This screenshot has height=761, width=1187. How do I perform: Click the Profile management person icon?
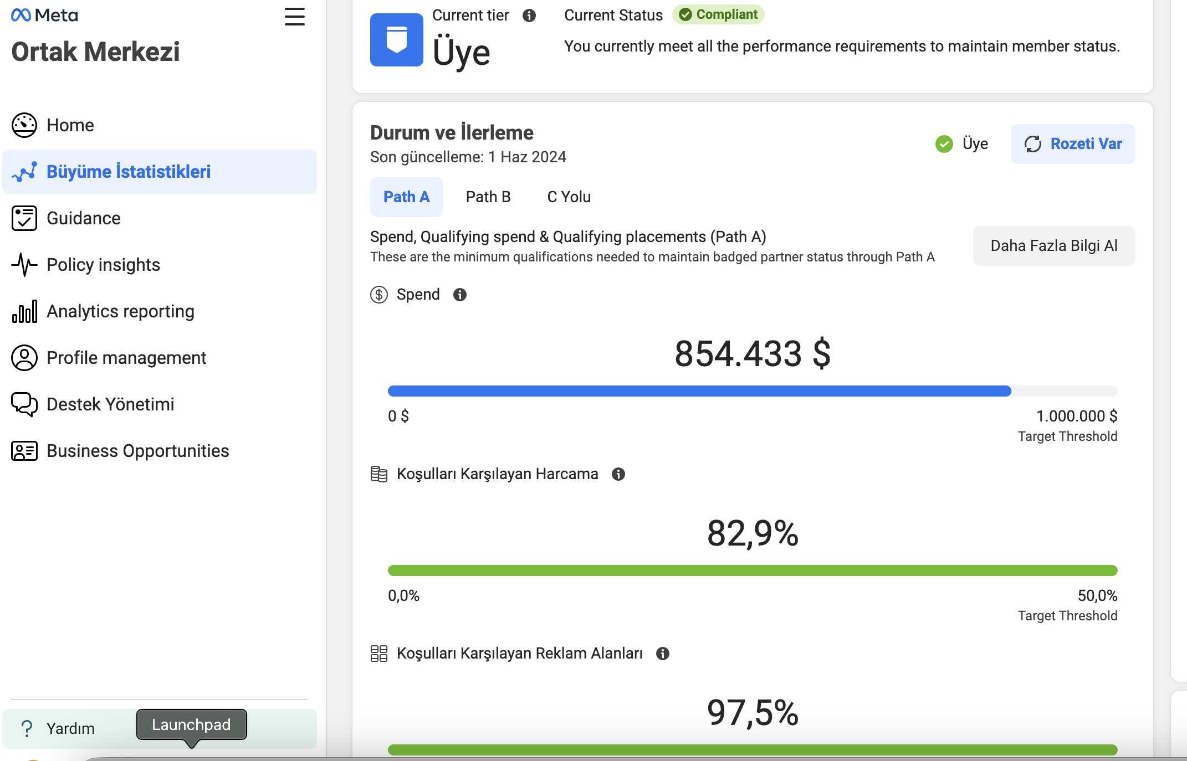click(x=24, y=358)
